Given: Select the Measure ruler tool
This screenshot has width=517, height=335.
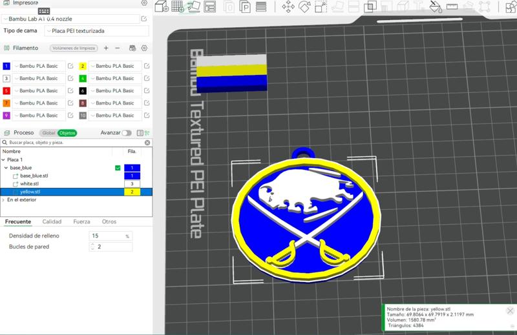Looking at the screenshot, I should click(452, 6).
